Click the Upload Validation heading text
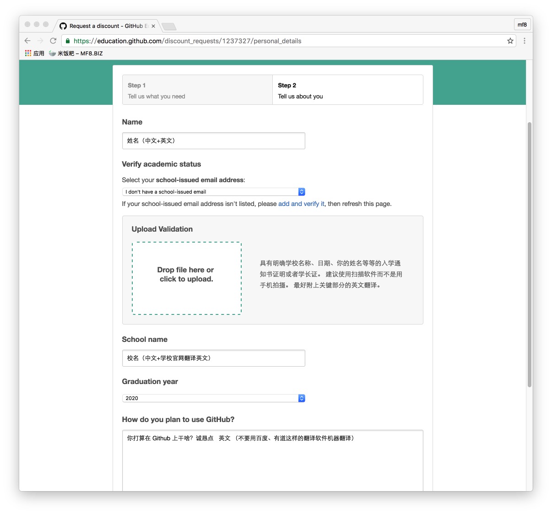552x514 pixels. coord(162,229)
